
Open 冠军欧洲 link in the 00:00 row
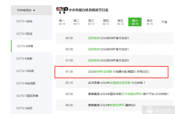click(94, 38)
